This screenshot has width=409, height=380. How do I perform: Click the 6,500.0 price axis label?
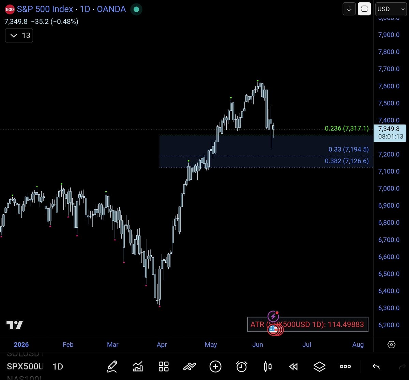[389, 274]
